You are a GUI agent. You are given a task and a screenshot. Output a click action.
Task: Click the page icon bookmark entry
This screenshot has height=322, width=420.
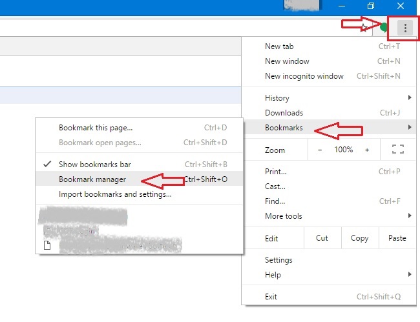coord(47,245)
